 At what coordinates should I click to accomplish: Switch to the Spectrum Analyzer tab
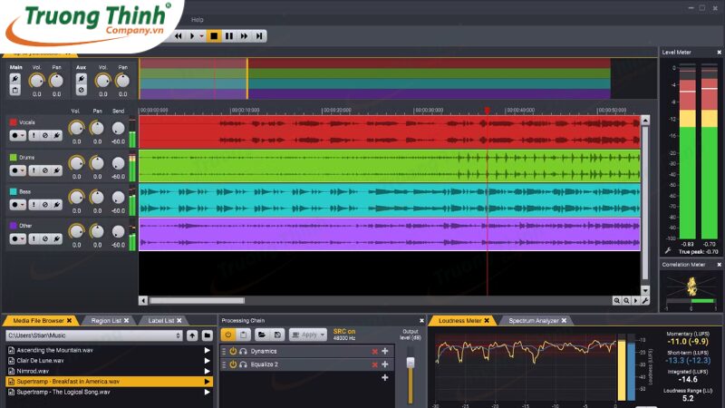533,321
